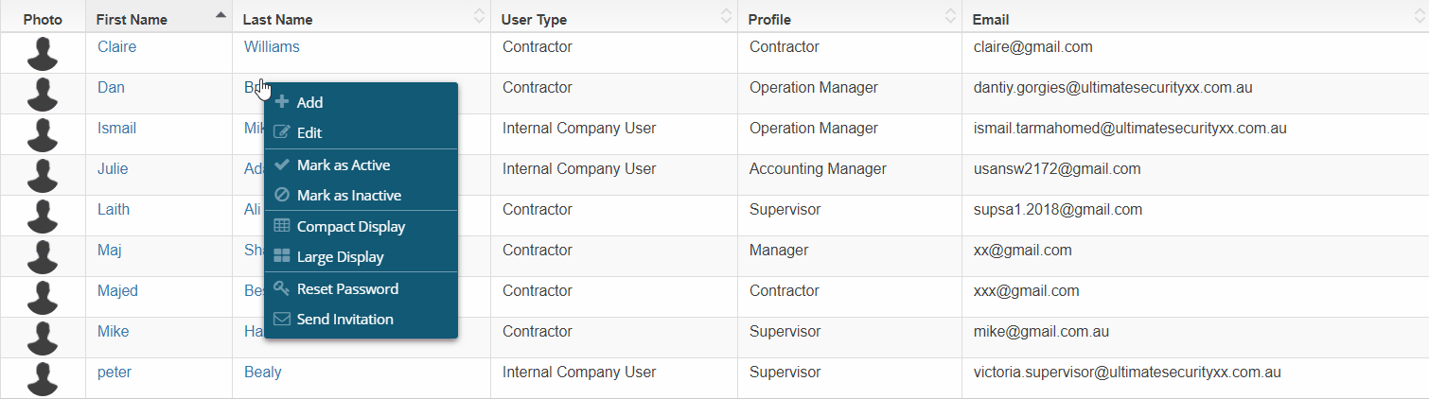Viewport: 1429px width, 399px height.
Task: Click the Email column header
Action: tap(991, 19)
